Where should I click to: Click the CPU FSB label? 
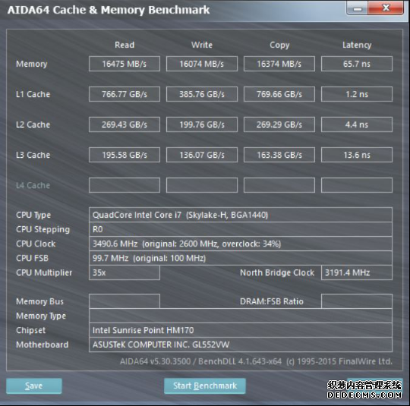(32, 258)
